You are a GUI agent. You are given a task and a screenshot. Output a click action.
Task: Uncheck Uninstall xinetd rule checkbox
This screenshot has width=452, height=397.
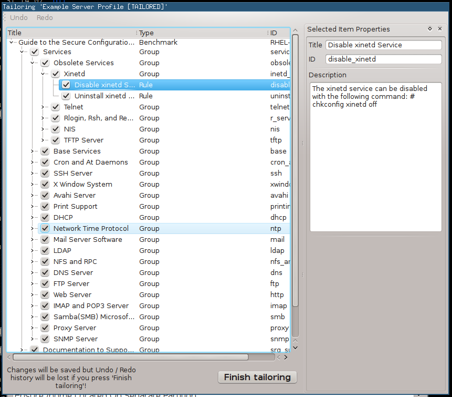pos(66,96)
